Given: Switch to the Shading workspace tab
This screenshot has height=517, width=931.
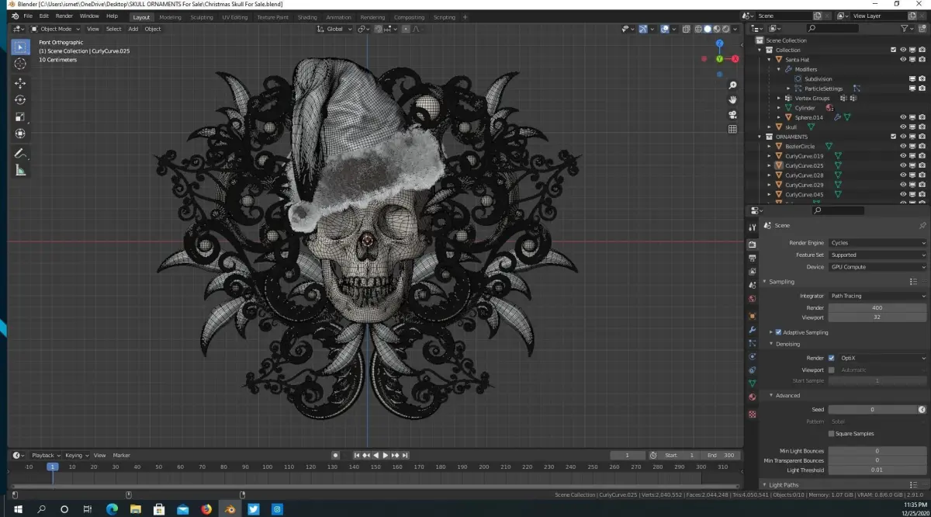Looking at the screenshot, I should (x=307, y=17).
